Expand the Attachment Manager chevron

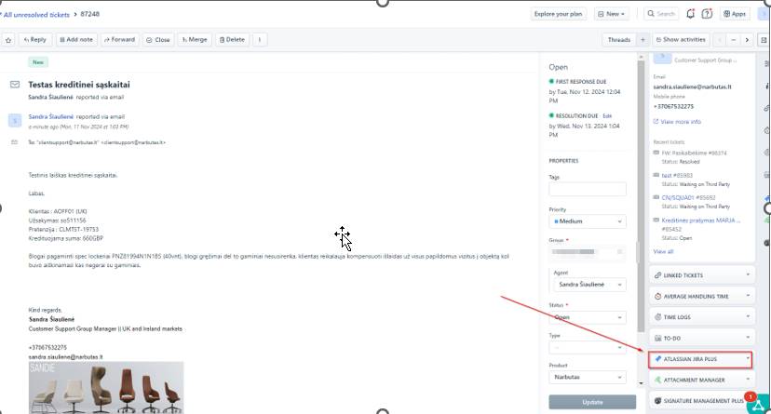pos(748,380)
